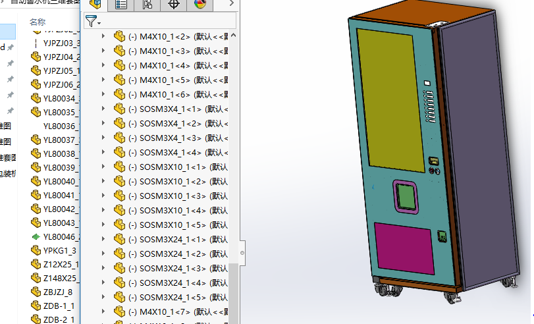Select the (-) SOSM3X24_1<2> tree entry
Viewport: 534px width, 324px height.
tap(178, 254)
